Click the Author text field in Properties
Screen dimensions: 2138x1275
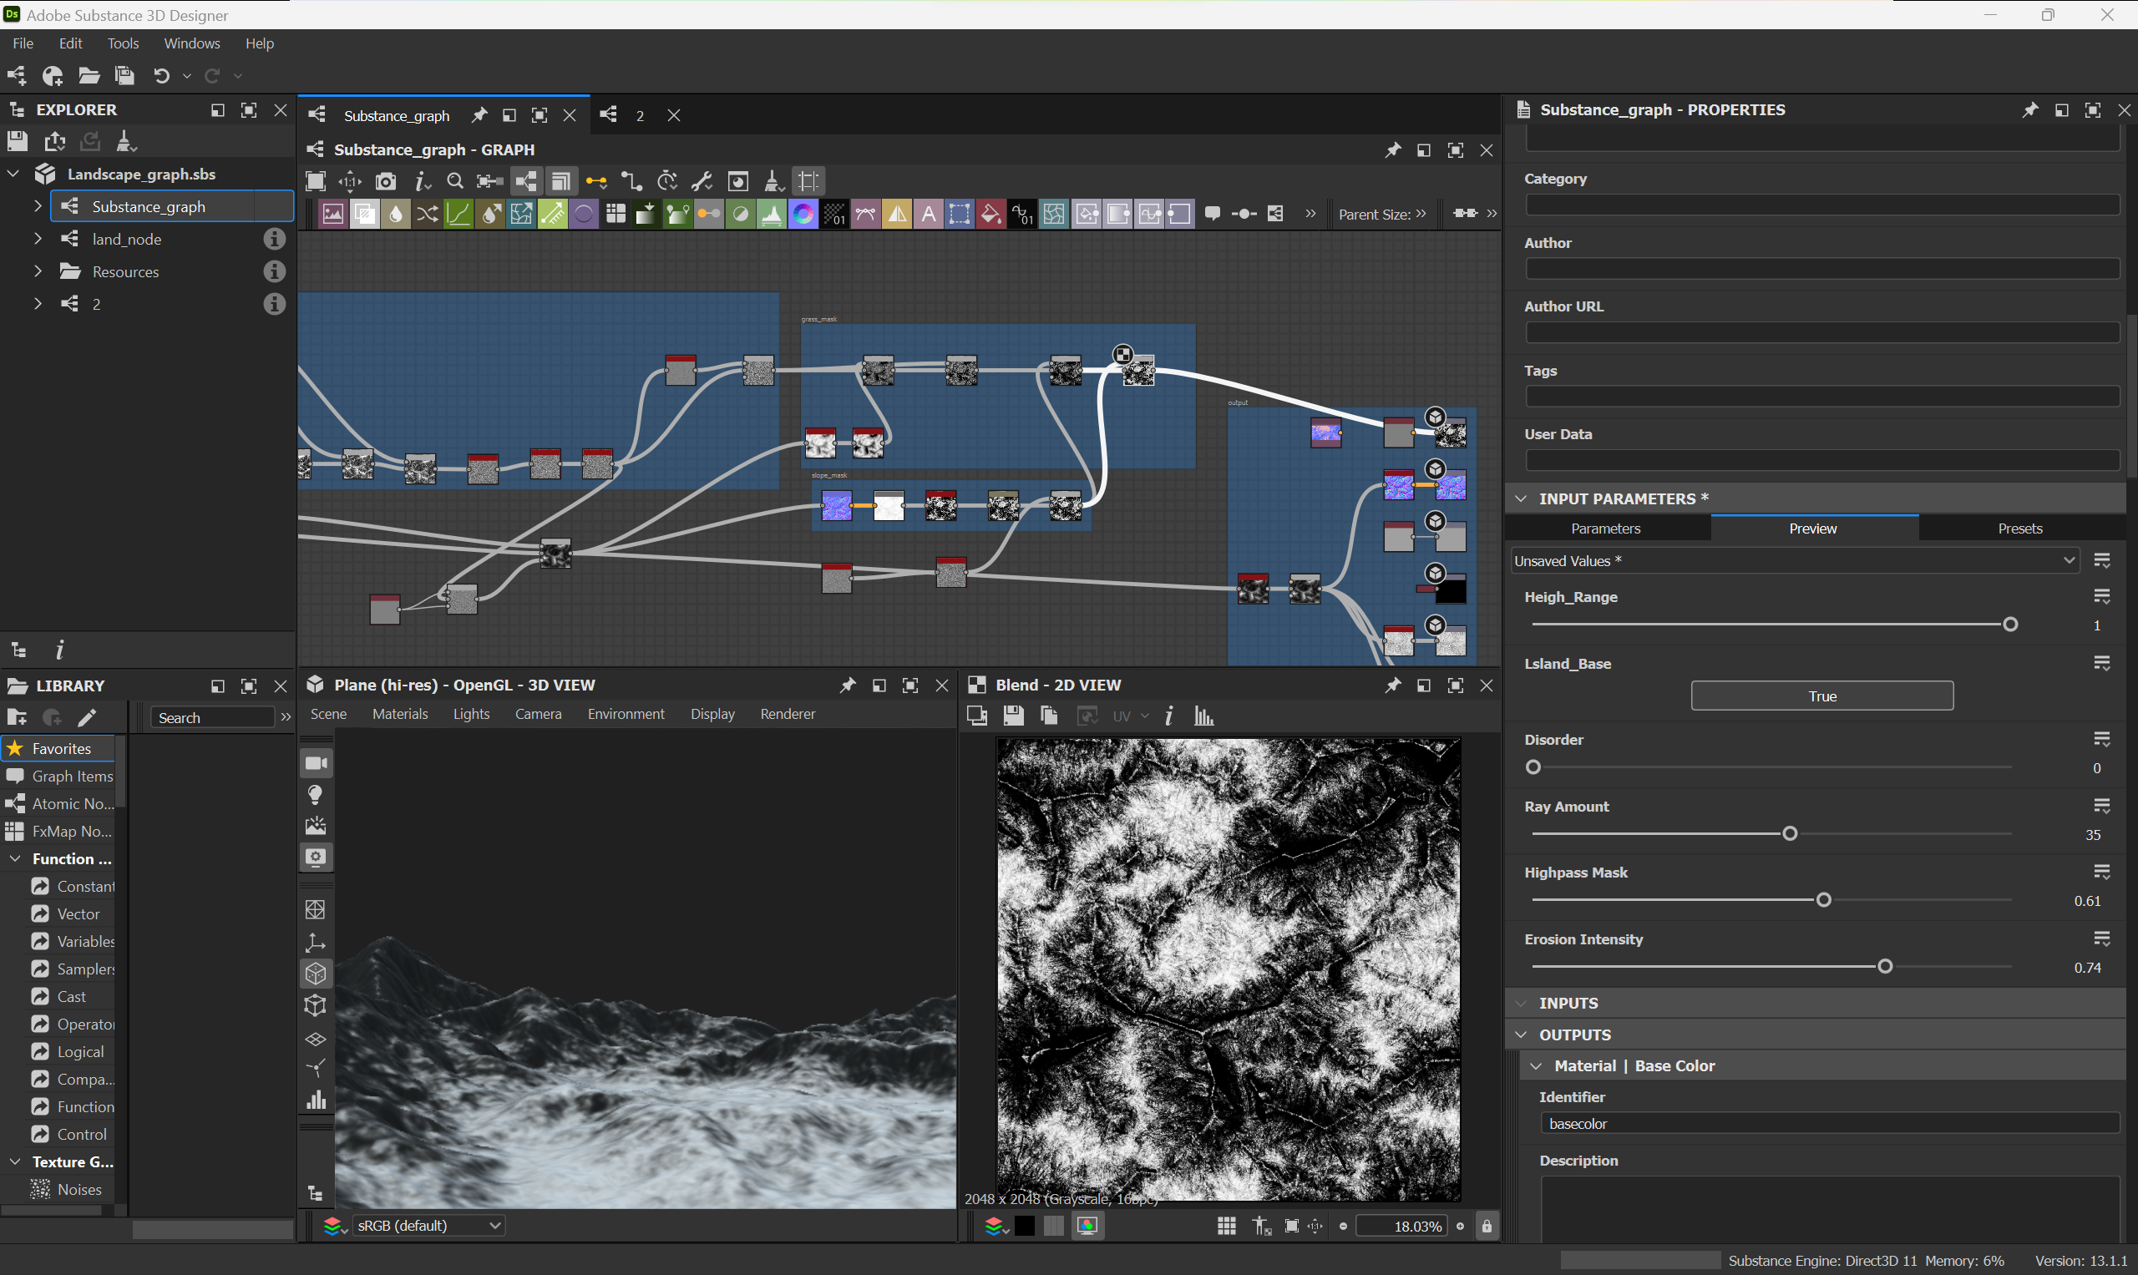coord(1821,268)
